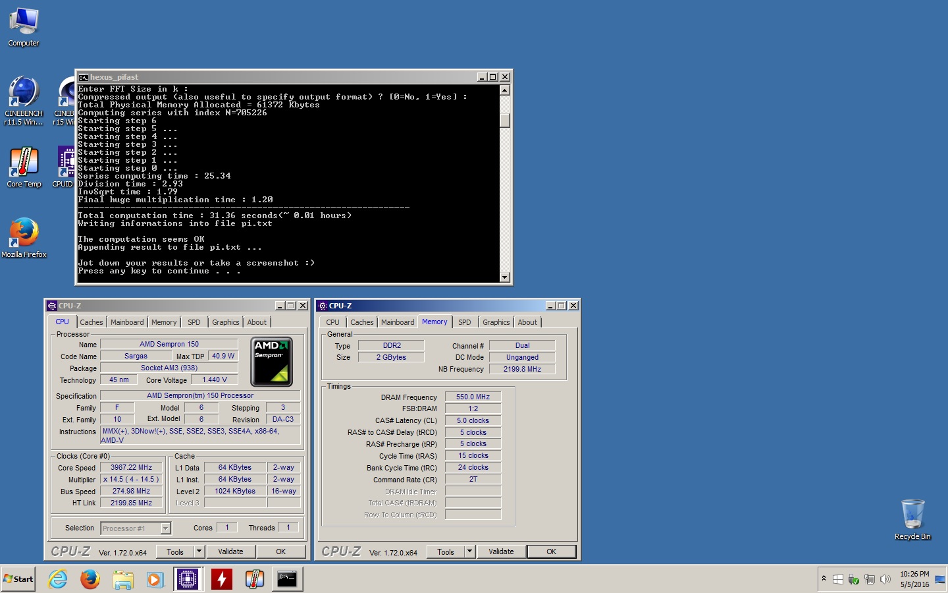Click Level 2 cache value 1024 KBytes

(235, 491)
